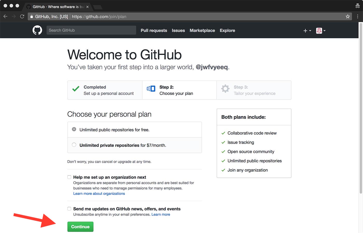
Task: Click the Step 3 gear icon
Action: point(225,89)
